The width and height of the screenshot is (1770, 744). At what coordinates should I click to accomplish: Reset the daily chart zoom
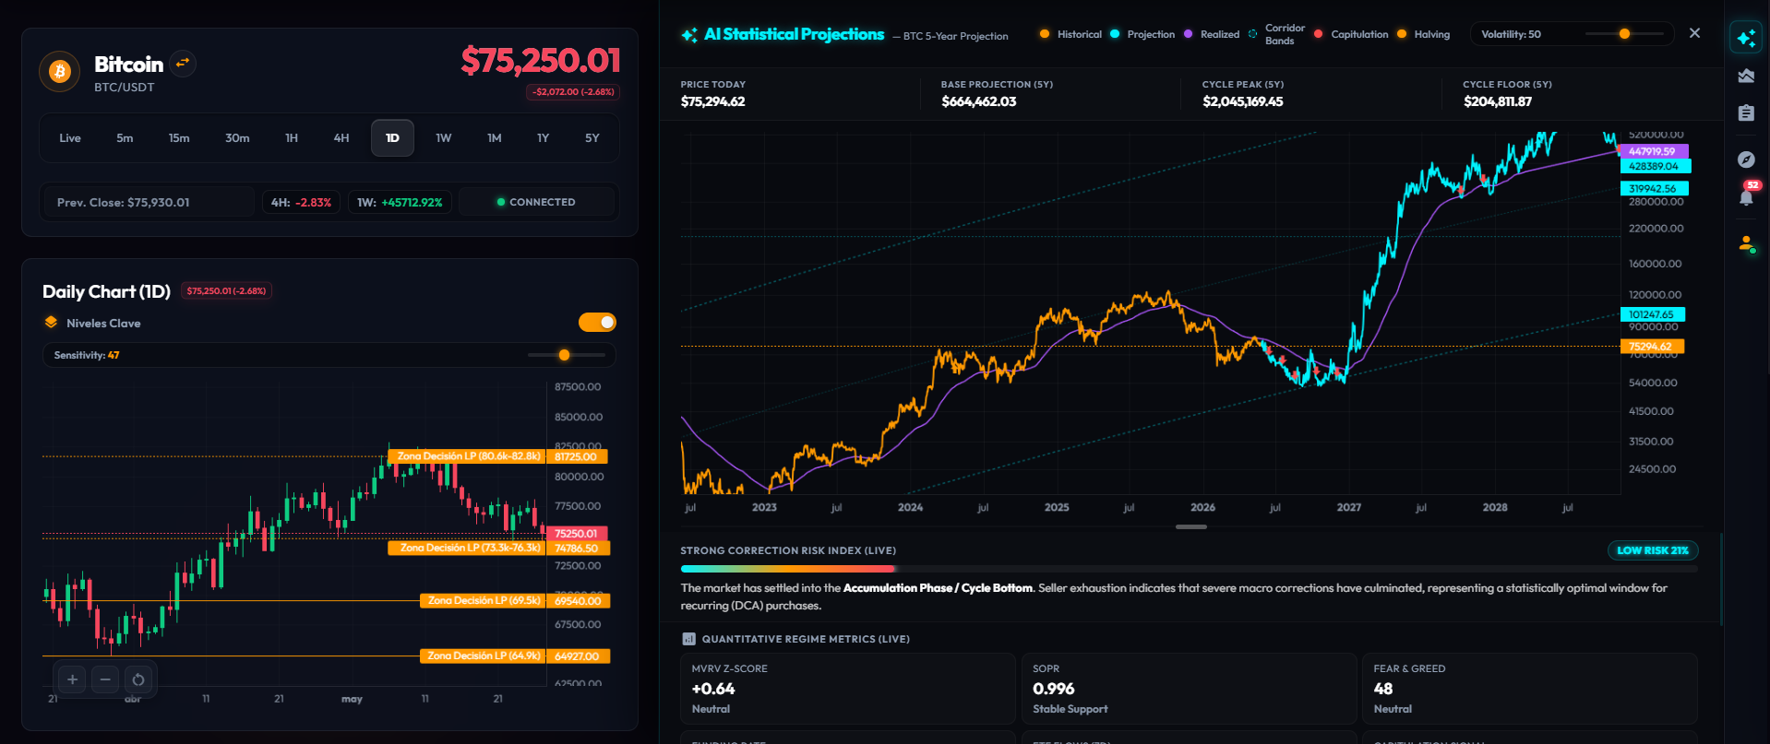(x=138, y=679)
